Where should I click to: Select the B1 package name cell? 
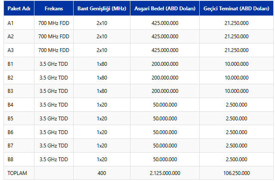[11, 64]
